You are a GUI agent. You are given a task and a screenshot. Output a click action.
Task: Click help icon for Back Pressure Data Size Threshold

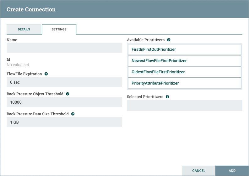pyautogui.click(x=73, y=114)
